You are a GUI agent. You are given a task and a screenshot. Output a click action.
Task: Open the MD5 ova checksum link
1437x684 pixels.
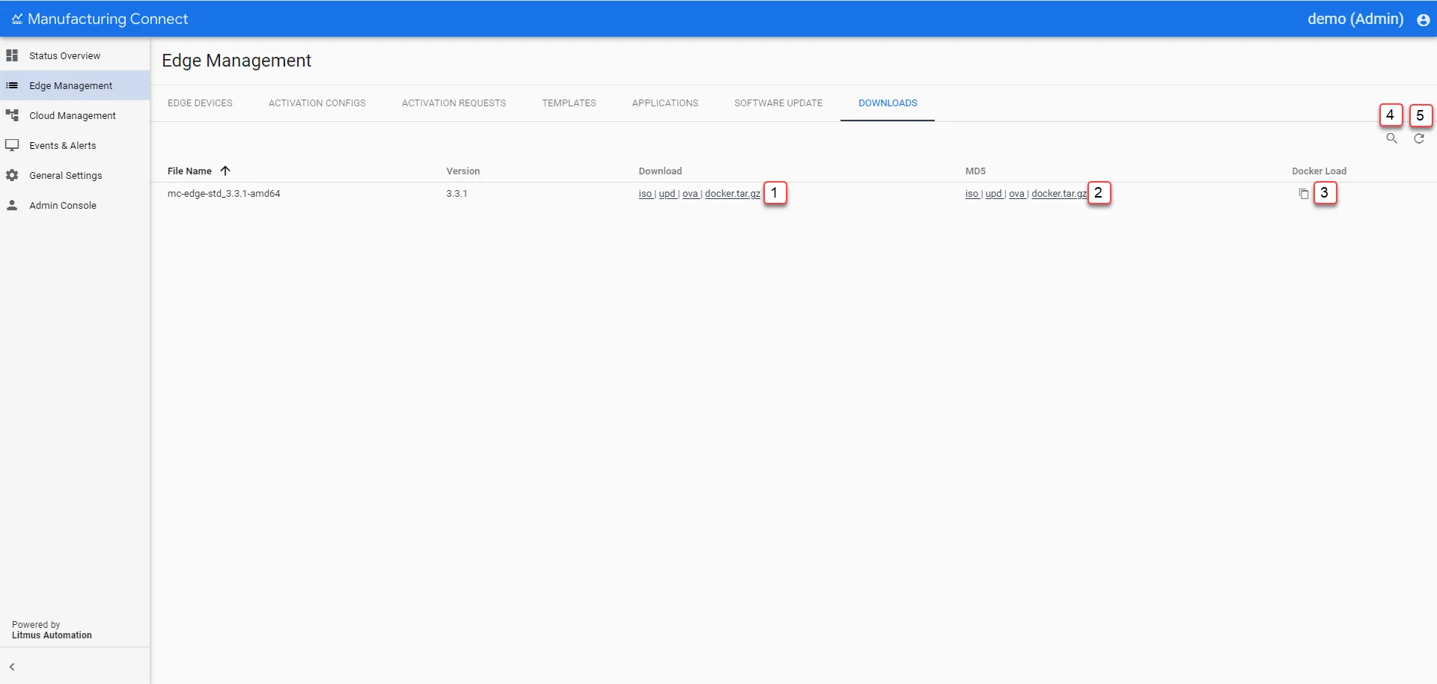click(x=1016, y=194)
